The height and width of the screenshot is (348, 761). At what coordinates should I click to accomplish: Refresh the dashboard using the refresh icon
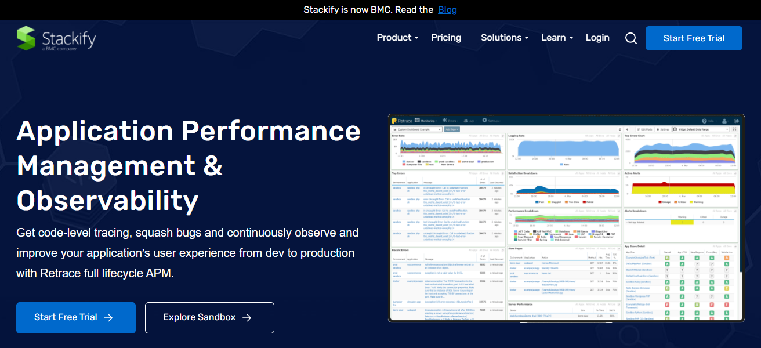[x=619, y=129]
